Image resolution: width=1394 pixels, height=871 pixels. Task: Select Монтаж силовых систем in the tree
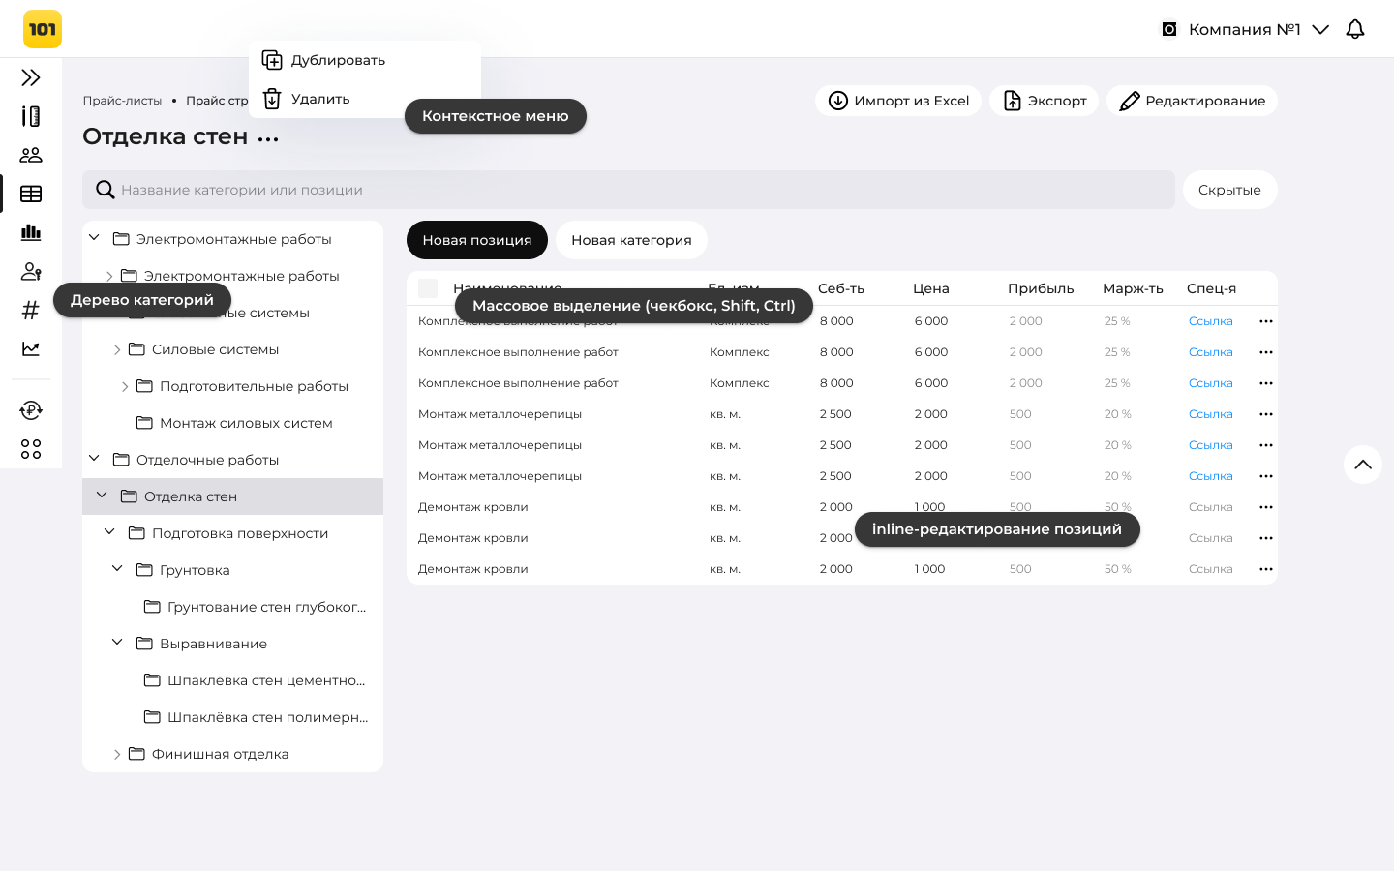232,423
